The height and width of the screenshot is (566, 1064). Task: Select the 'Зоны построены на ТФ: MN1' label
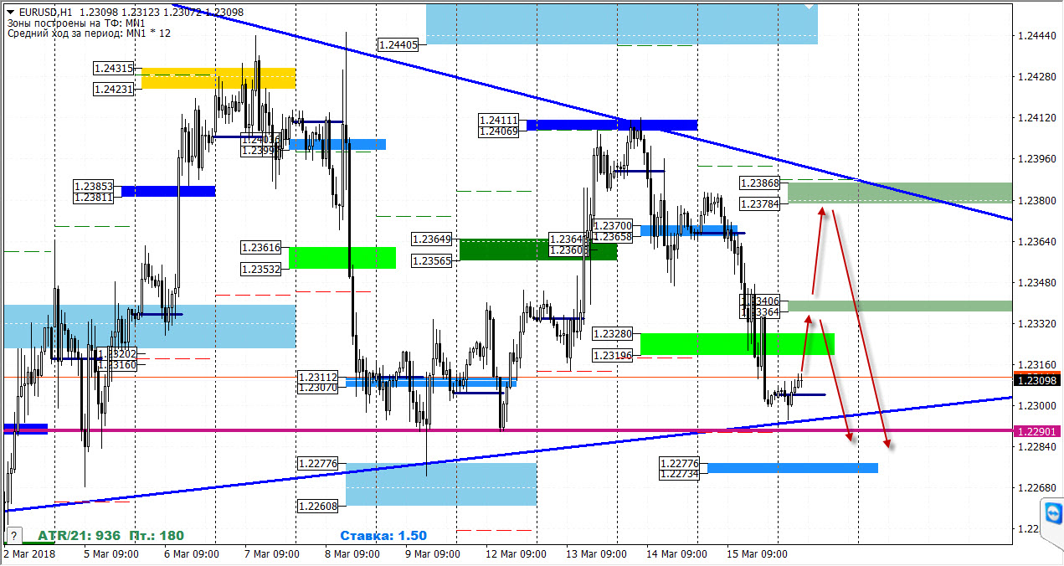coord(76,23)
